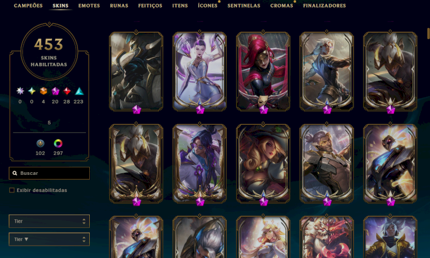Click the white Transcendent tier gem icon
The image size is (430, 258).
[x=20, y=91]
